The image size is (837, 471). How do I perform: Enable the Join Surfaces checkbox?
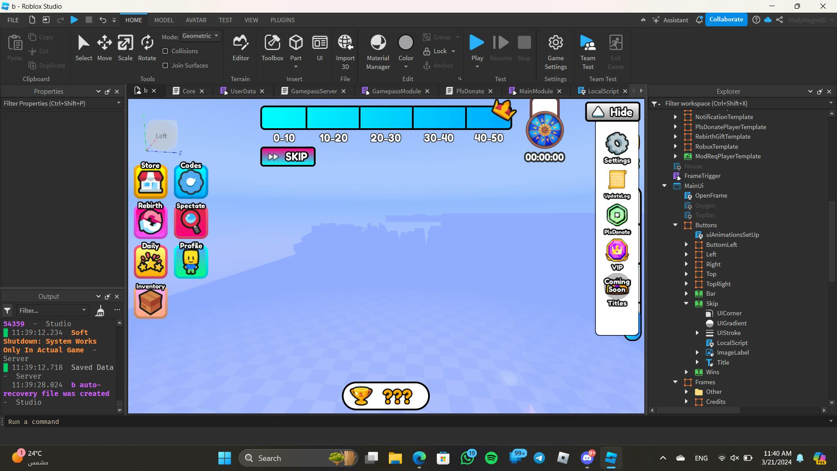(x=165, y=65)
